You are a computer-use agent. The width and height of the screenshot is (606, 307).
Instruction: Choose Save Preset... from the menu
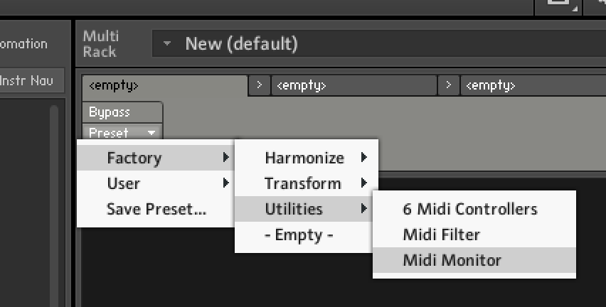[x=156, y=209]
